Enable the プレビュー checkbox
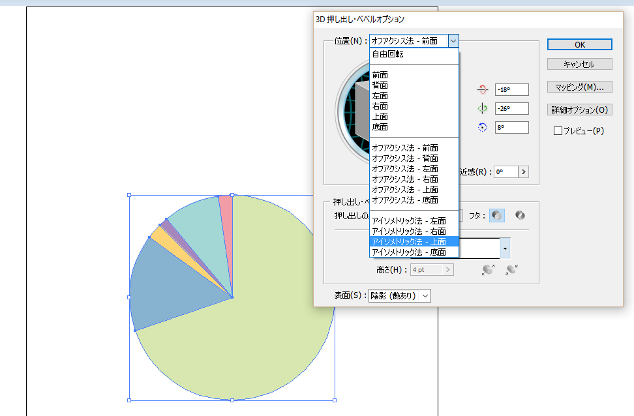The height and width of the screenshot is (416, 634). [558, 131]
